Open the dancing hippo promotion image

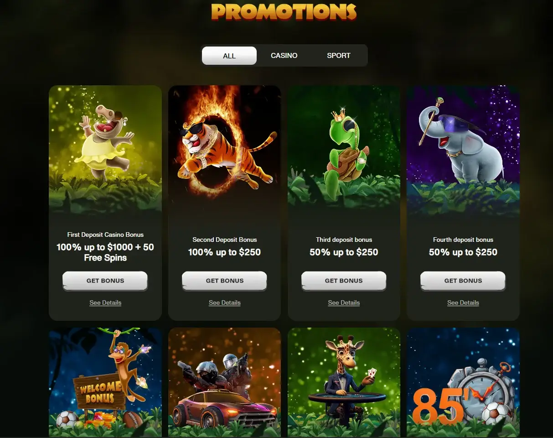pyautogui.click(x=105, y=150)
